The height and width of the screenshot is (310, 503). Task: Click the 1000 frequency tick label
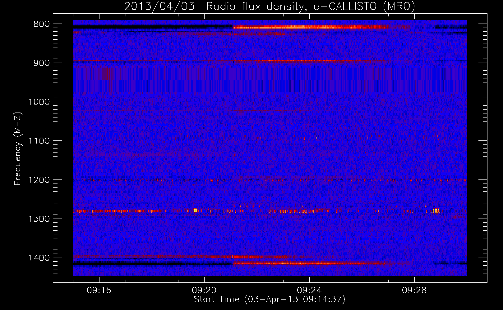pyautogui.click(x=39, y=102)
